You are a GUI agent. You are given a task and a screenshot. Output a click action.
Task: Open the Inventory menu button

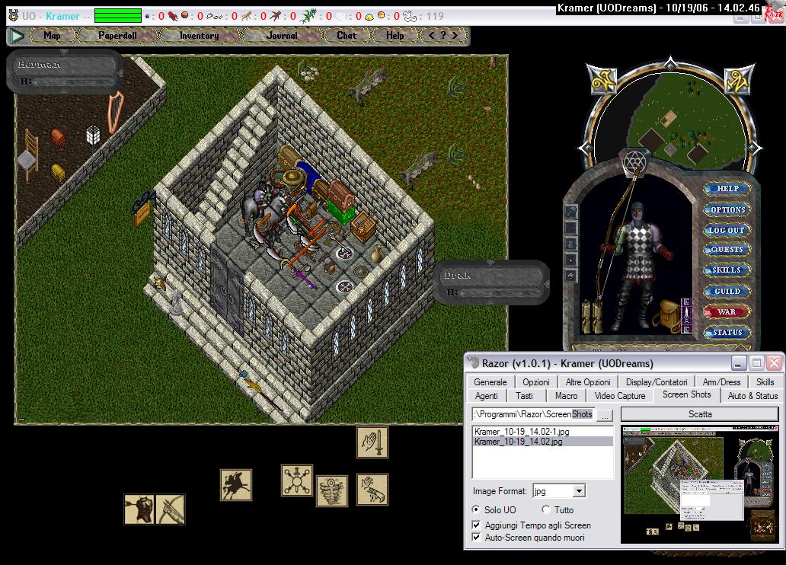click(199, 36)
